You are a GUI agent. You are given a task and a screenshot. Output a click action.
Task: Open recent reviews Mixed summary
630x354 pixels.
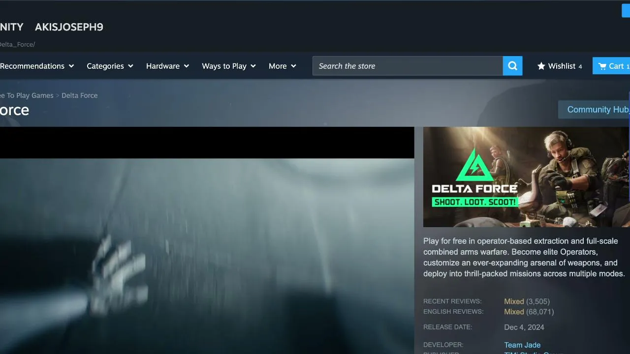(x=514, y=301)
